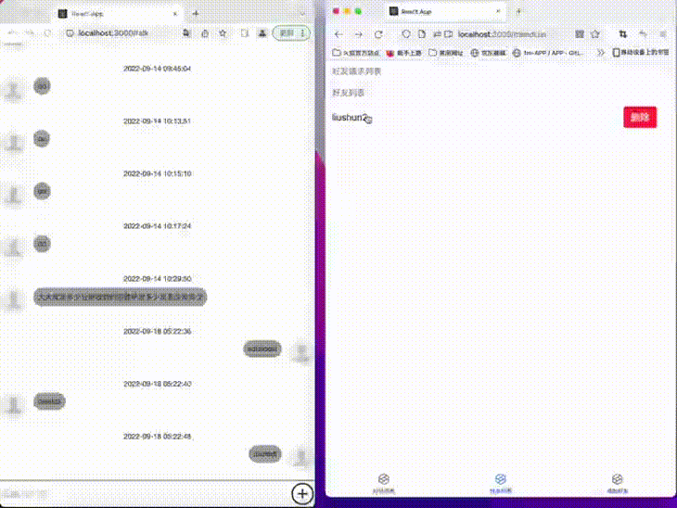Viewport: 677px width, 508px height.
Task: Click the message input field in the chat window
Action: (x=145, y=494)
